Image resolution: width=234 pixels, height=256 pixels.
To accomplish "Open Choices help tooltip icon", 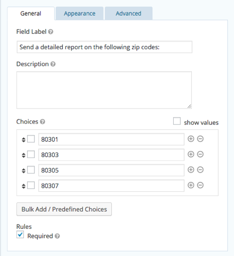I will point(43,121).
